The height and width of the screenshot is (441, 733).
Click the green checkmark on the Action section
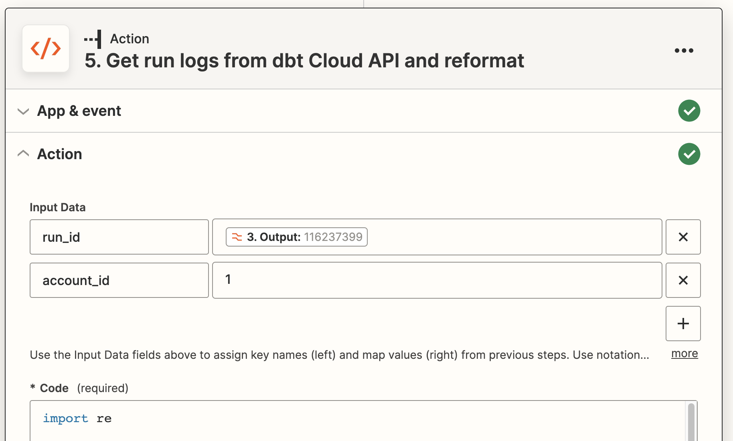[689, 154]
